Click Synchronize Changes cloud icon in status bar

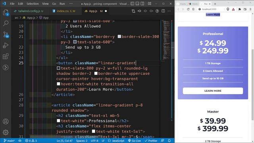pos(20,141)
